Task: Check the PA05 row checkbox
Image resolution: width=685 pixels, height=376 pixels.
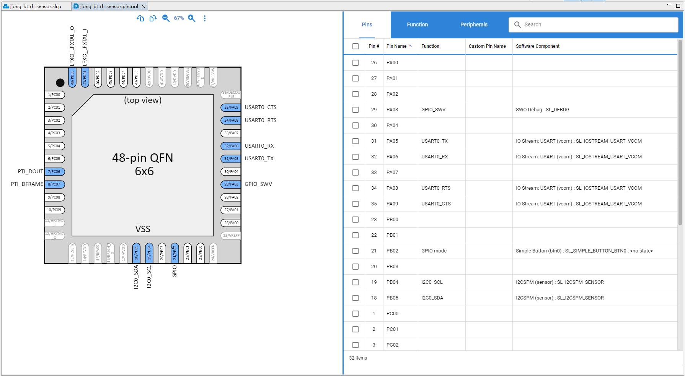Action: [356, 141]
